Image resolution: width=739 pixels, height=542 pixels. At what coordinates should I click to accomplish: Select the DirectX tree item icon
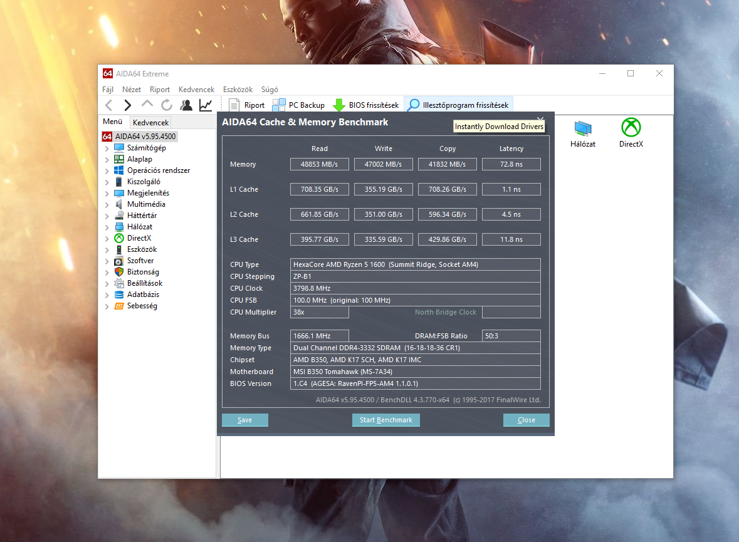point(119,238)
